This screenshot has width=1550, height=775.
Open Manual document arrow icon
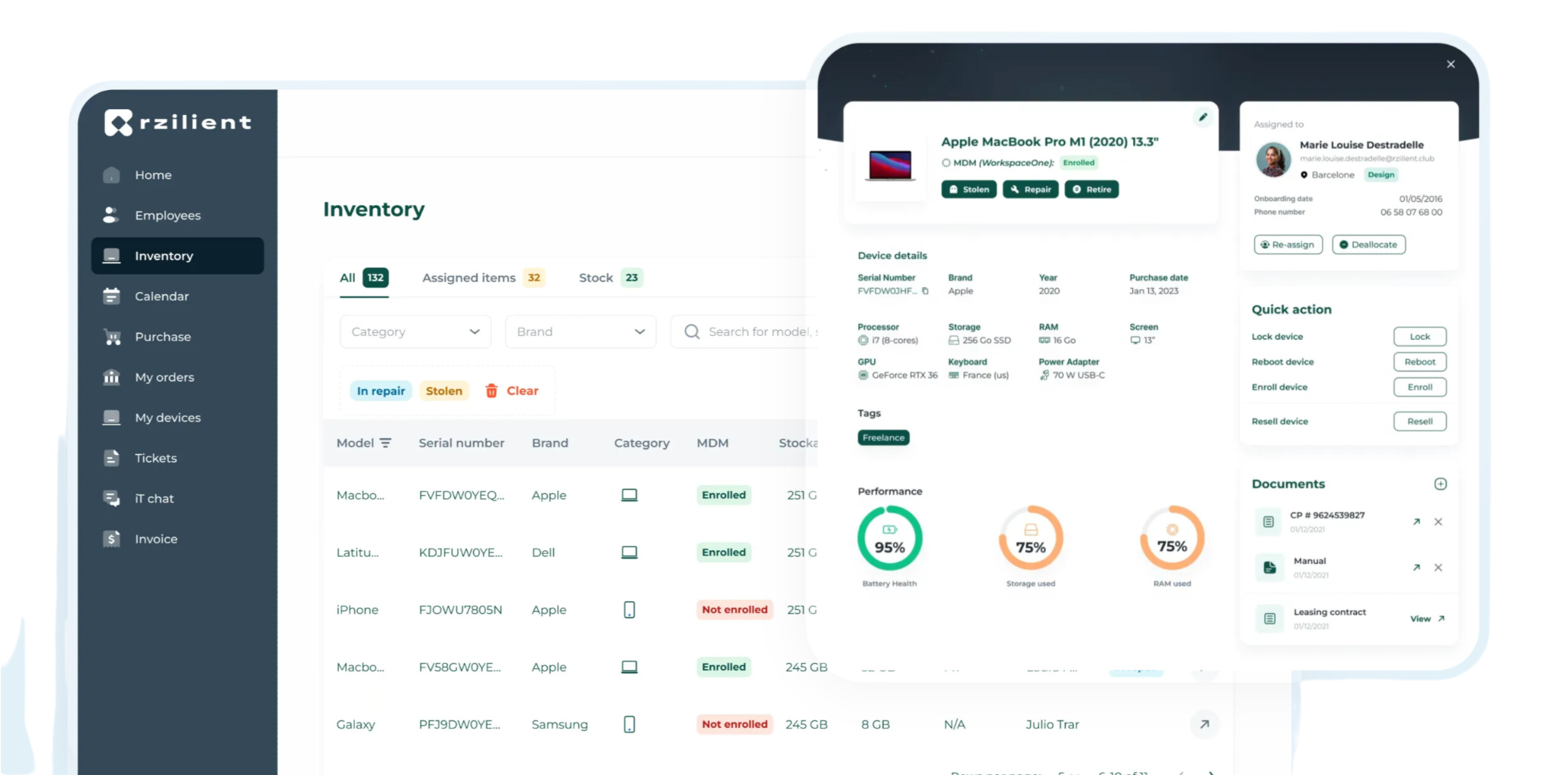(x=1416, y=568)
